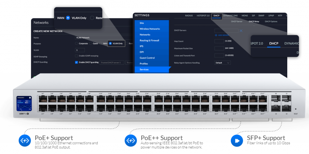
Task: Open Site in the Settings sidebar
Action: click(152, 23)
